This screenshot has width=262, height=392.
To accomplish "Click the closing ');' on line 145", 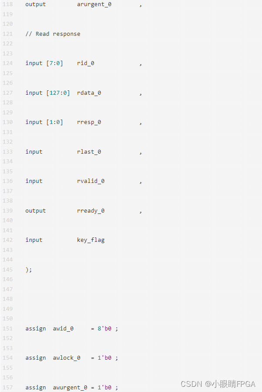I will pyautogui.click(x=29, y=270).
